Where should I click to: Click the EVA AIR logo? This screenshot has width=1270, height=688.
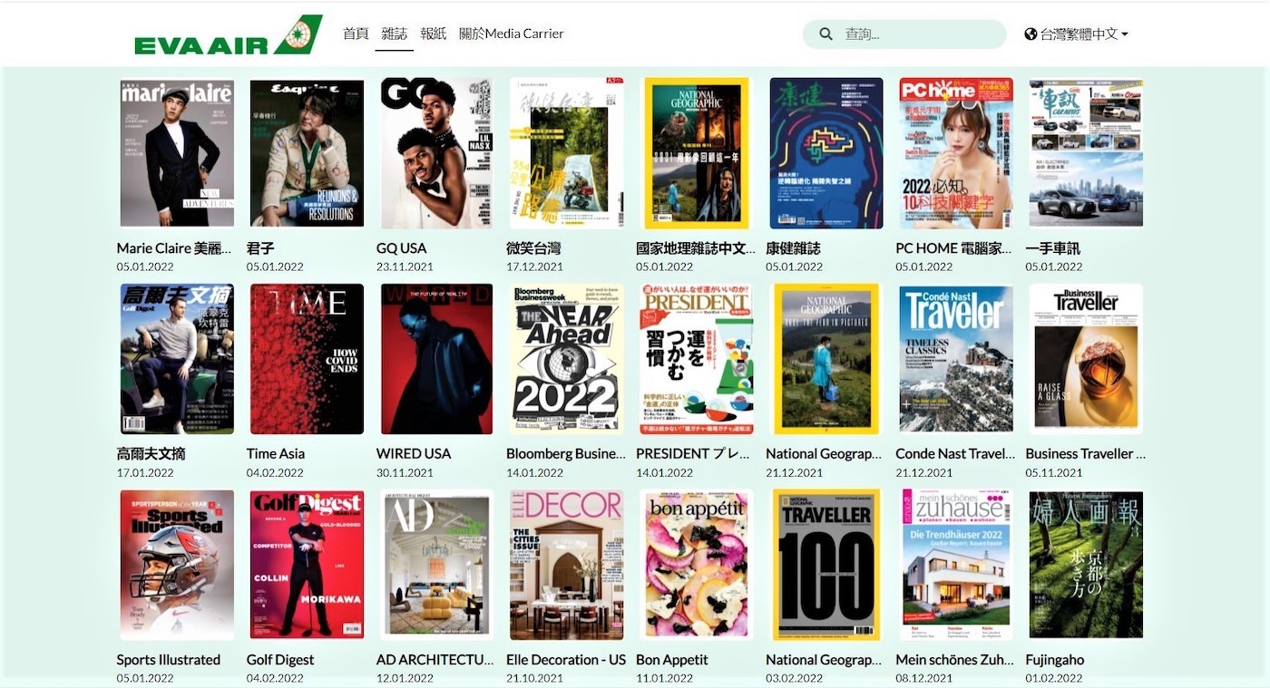(x=228, y=34)
